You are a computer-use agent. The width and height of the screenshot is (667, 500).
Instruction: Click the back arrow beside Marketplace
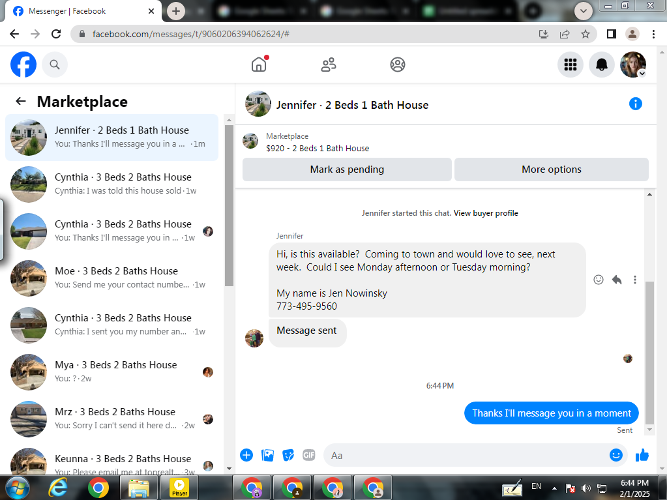coord(20,101)
